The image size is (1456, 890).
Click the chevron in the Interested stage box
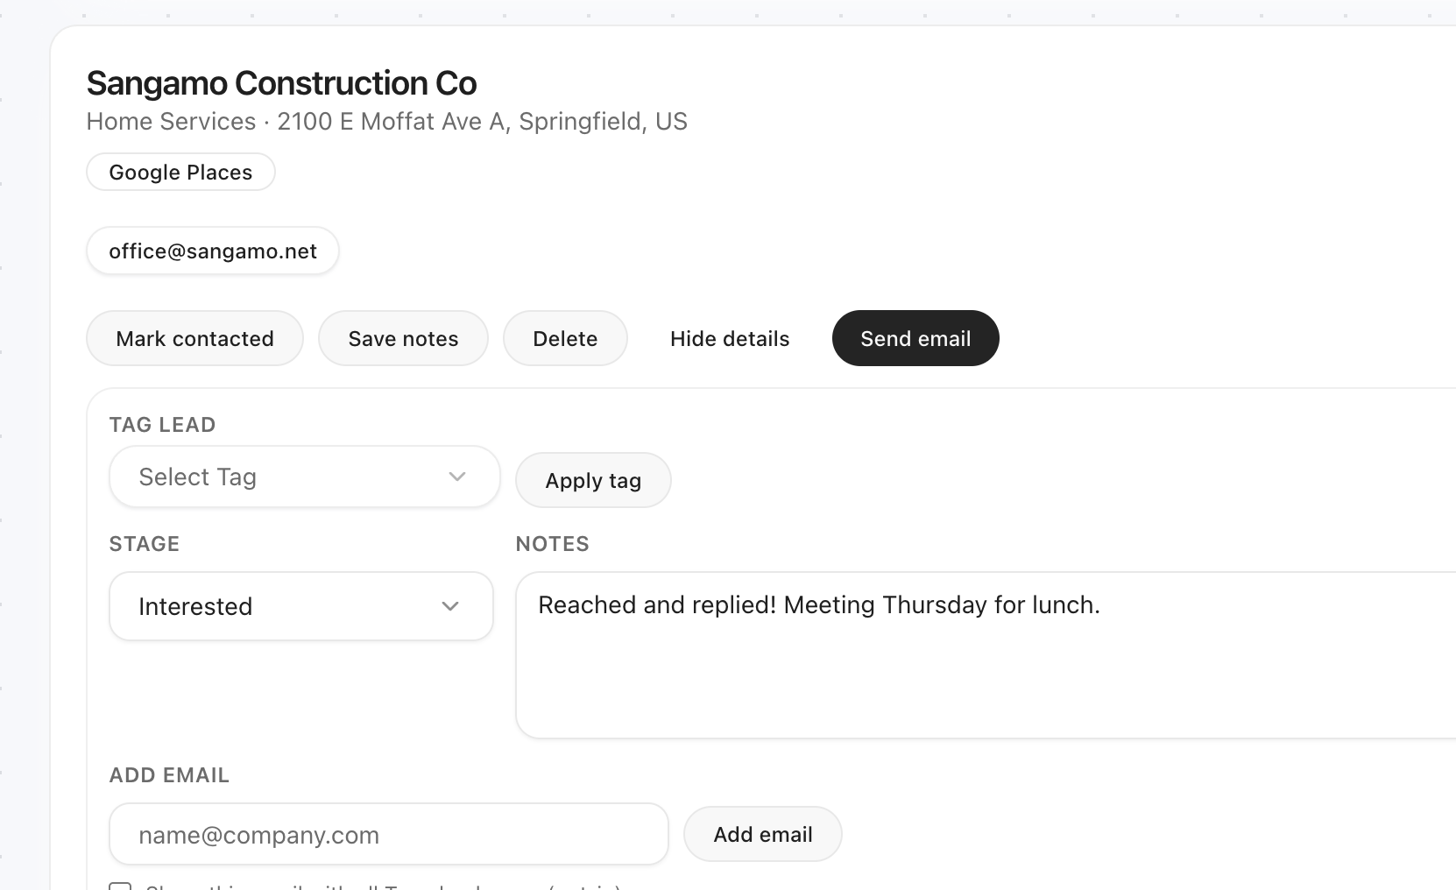[x=450, y=606]
